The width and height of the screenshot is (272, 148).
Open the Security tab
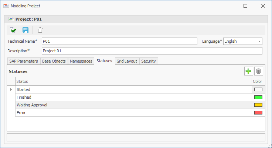pos(149,61)
